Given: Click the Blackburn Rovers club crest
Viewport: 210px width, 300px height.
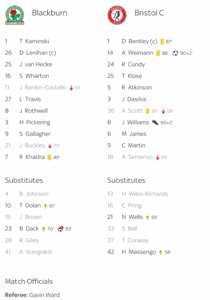Looking at the screenshot, I should [15, 15].
